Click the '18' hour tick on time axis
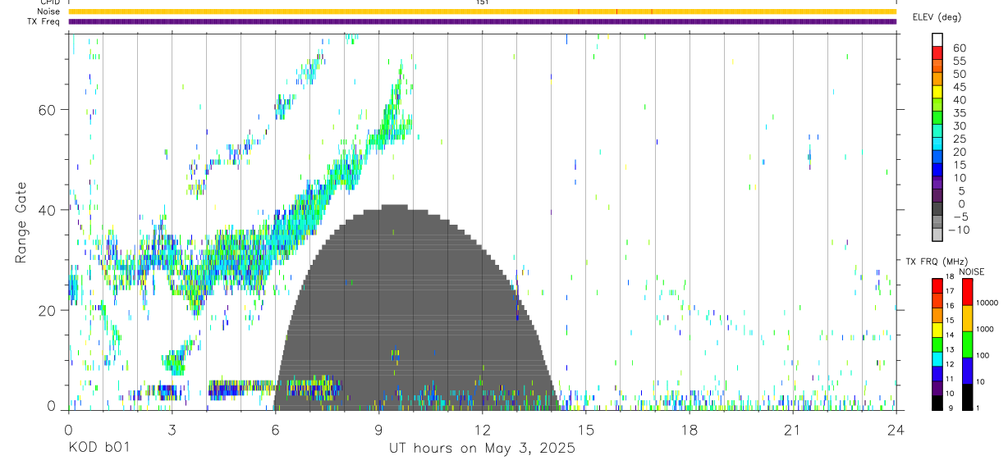Viewport: 1008px width, 465px height. pos(689,430)
